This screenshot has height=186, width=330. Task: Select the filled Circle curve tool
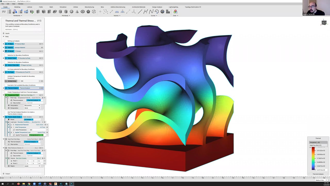tap(162, 12)
